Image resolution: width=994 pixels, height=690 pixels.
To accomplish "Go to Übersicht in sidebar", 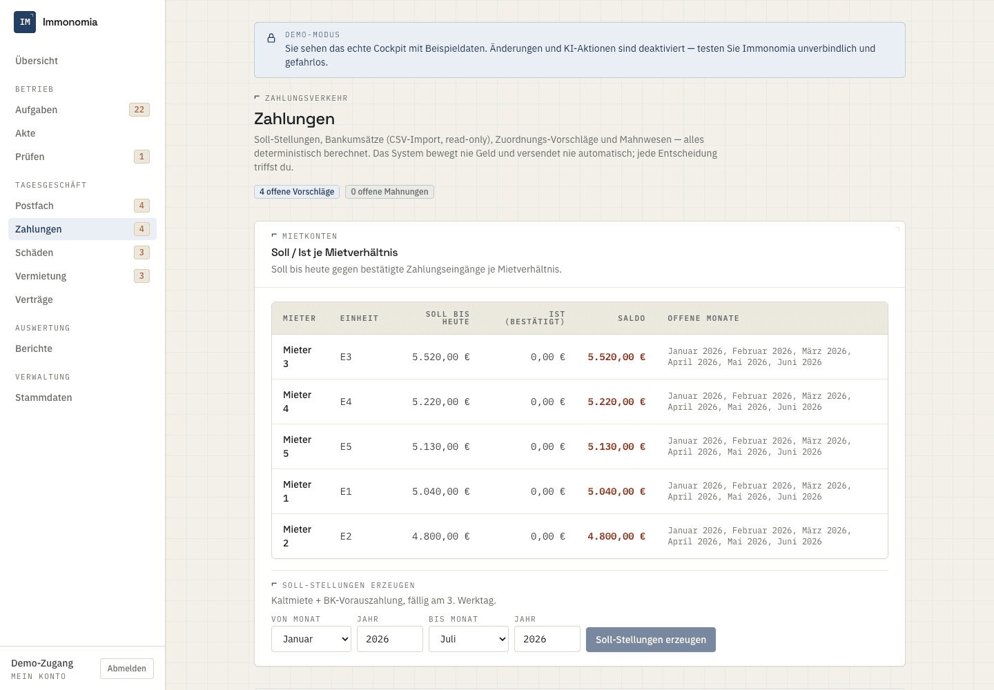I will [37, 61].
